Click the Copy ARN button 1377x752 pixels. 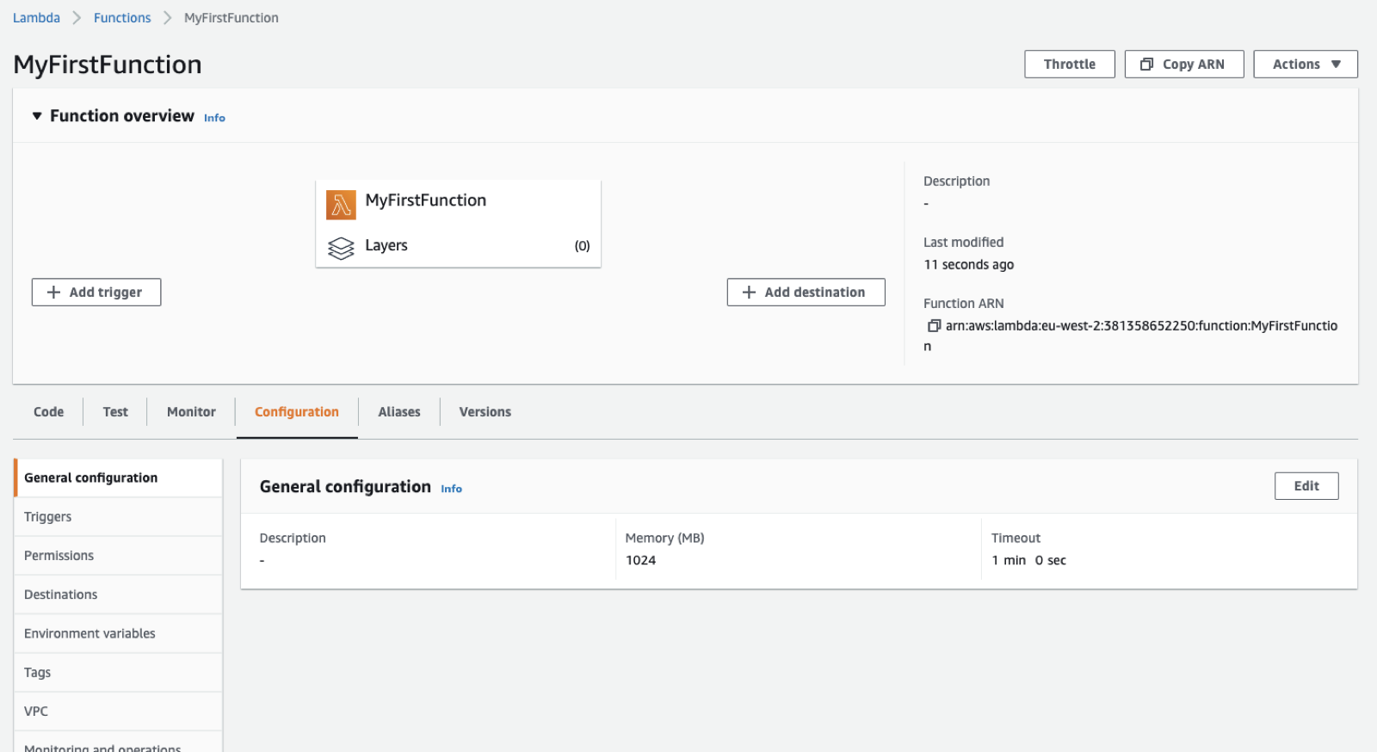click(x=1183, y=65)
